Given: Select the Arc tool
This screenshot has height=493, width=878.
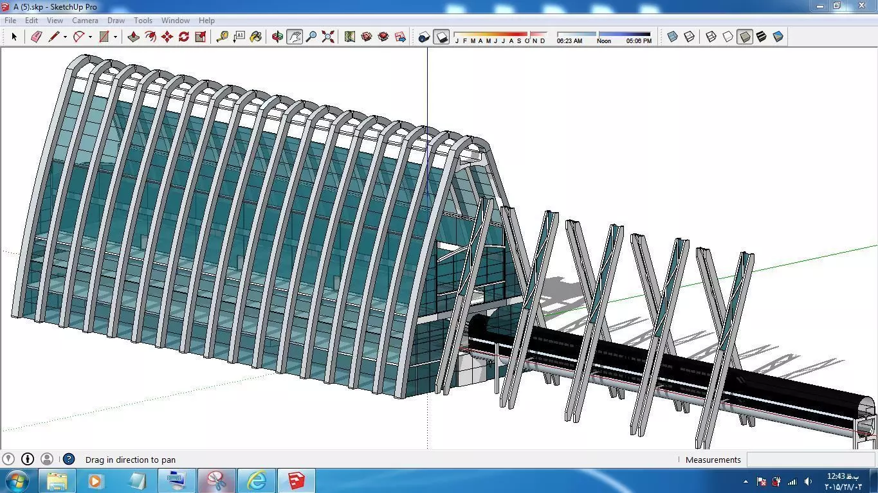Looking at the screenshot, I should pos(78,37).
